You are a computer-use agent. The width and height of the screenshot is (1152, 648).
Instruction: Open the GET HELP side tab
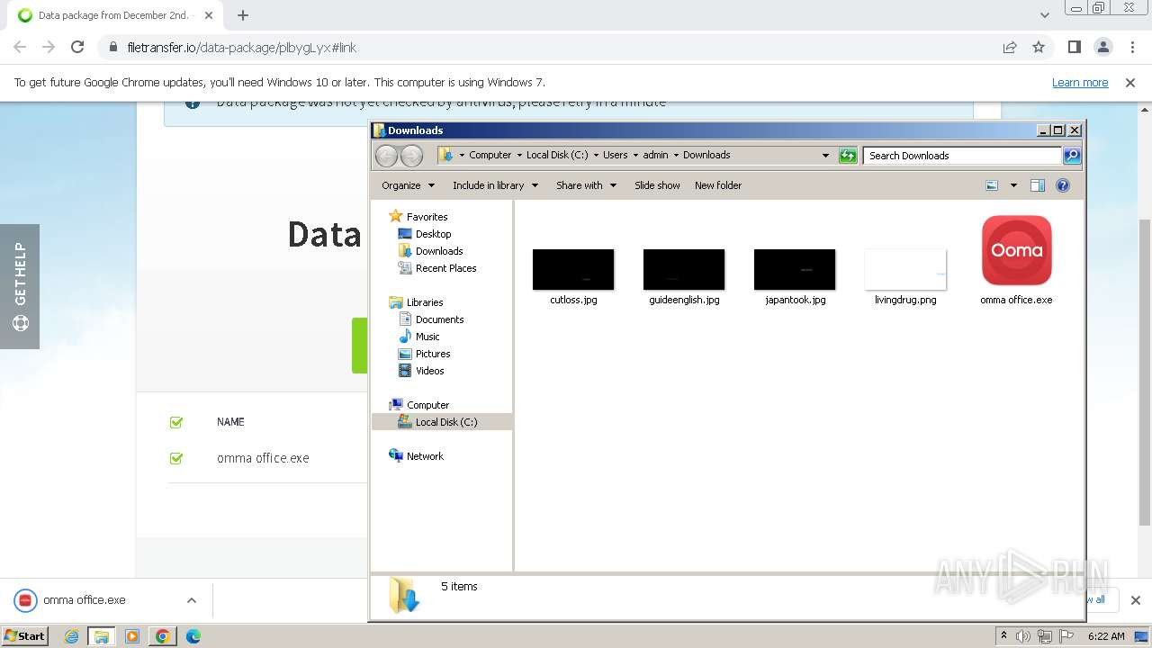(20, 286)
